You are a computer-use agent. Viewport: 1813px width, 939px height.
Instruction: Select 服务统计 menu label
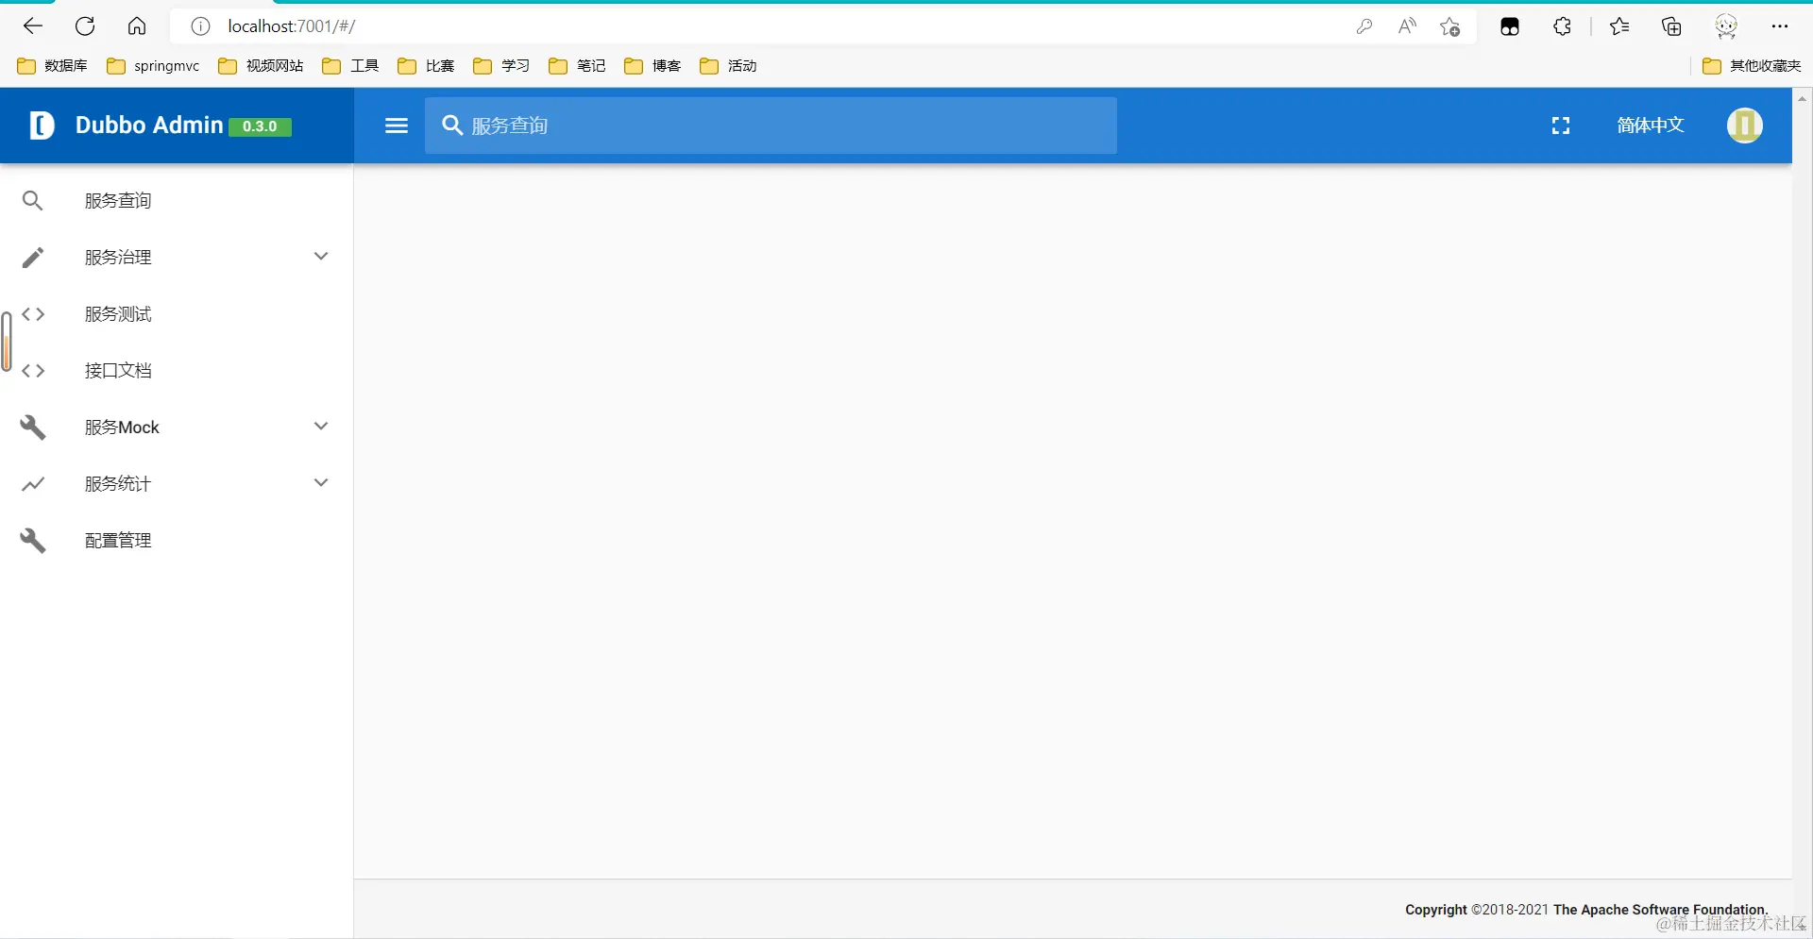click(x=118, y=484)
